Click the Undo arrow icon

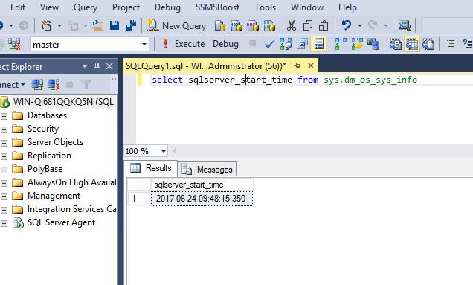pyautogui.click(x=347, y=25)
